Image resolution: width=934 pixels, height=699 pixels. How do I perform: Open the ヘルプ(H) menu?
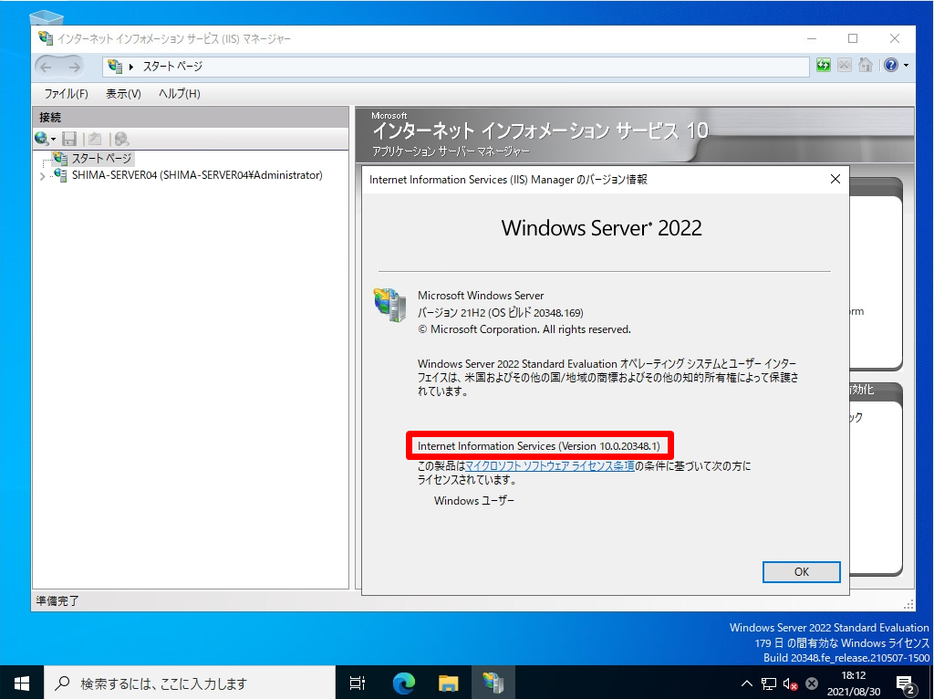click(x=180, y=94)
